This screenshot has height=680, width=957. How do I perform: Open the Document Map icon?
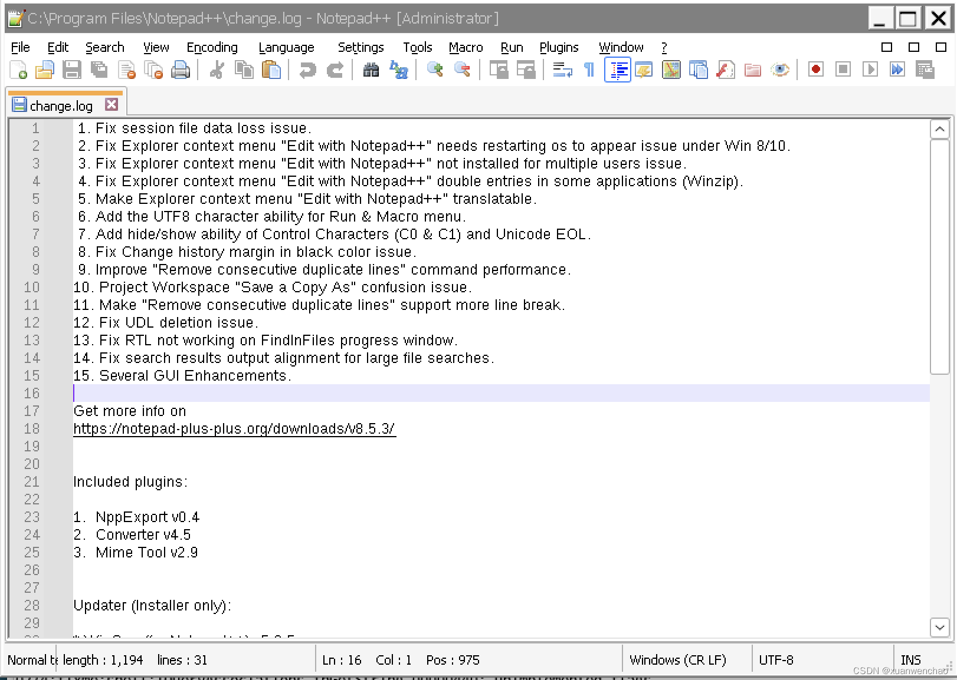(x=671, y=70)
